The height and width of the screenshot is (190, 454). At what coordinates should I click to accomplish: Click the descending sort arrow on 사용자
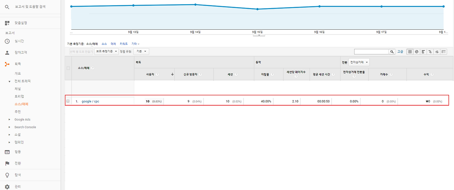point(172,75)
